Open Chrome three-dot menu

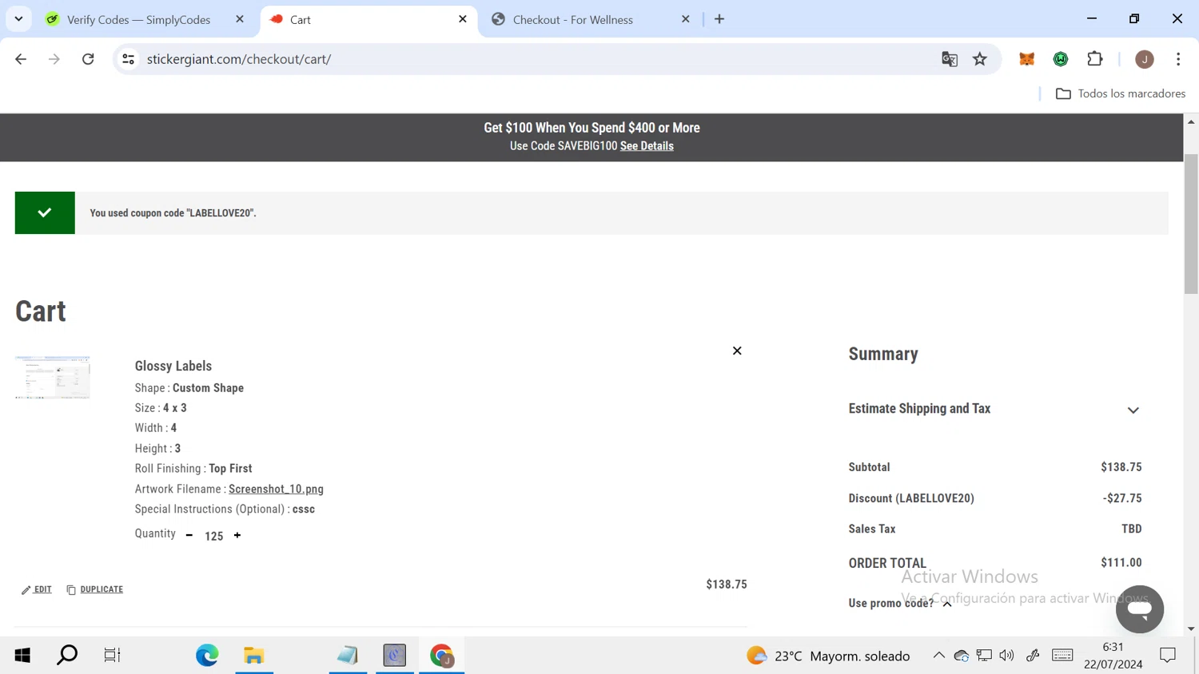1178,59
